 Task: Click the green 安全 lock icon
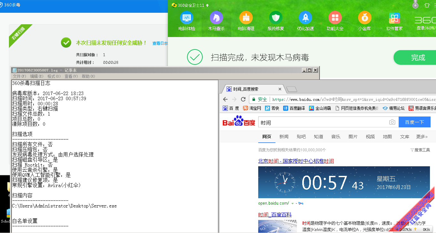pyautogui.click(x=254, y=99)
